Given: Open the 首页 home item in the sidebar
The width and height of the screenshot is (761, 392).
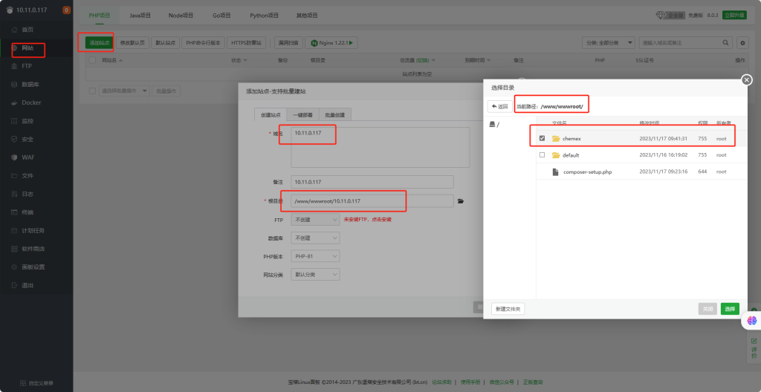Looking at the screenshot, I should pyautogui.click(x=27, y=30).
